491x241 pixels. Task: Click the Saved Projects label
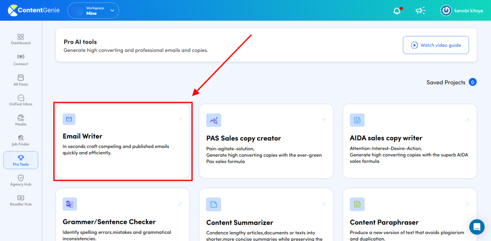pyautogui.click(x=446, y=82)
